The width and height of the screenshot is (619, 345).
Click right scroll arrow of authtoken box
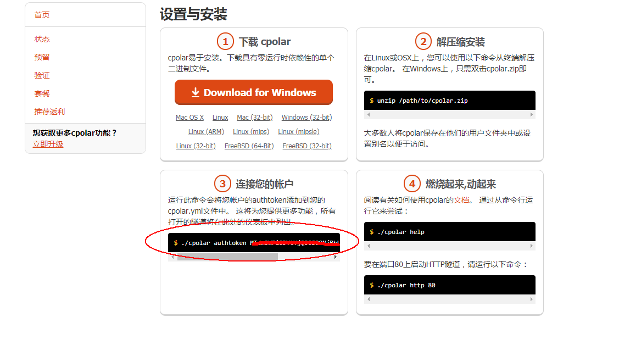coord(336,257)
